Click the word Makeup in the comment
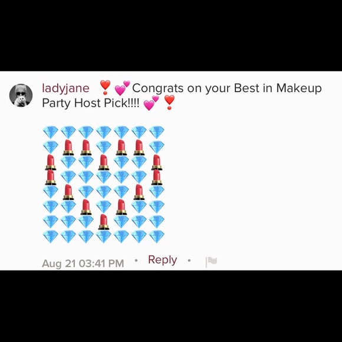 (299, 88)
